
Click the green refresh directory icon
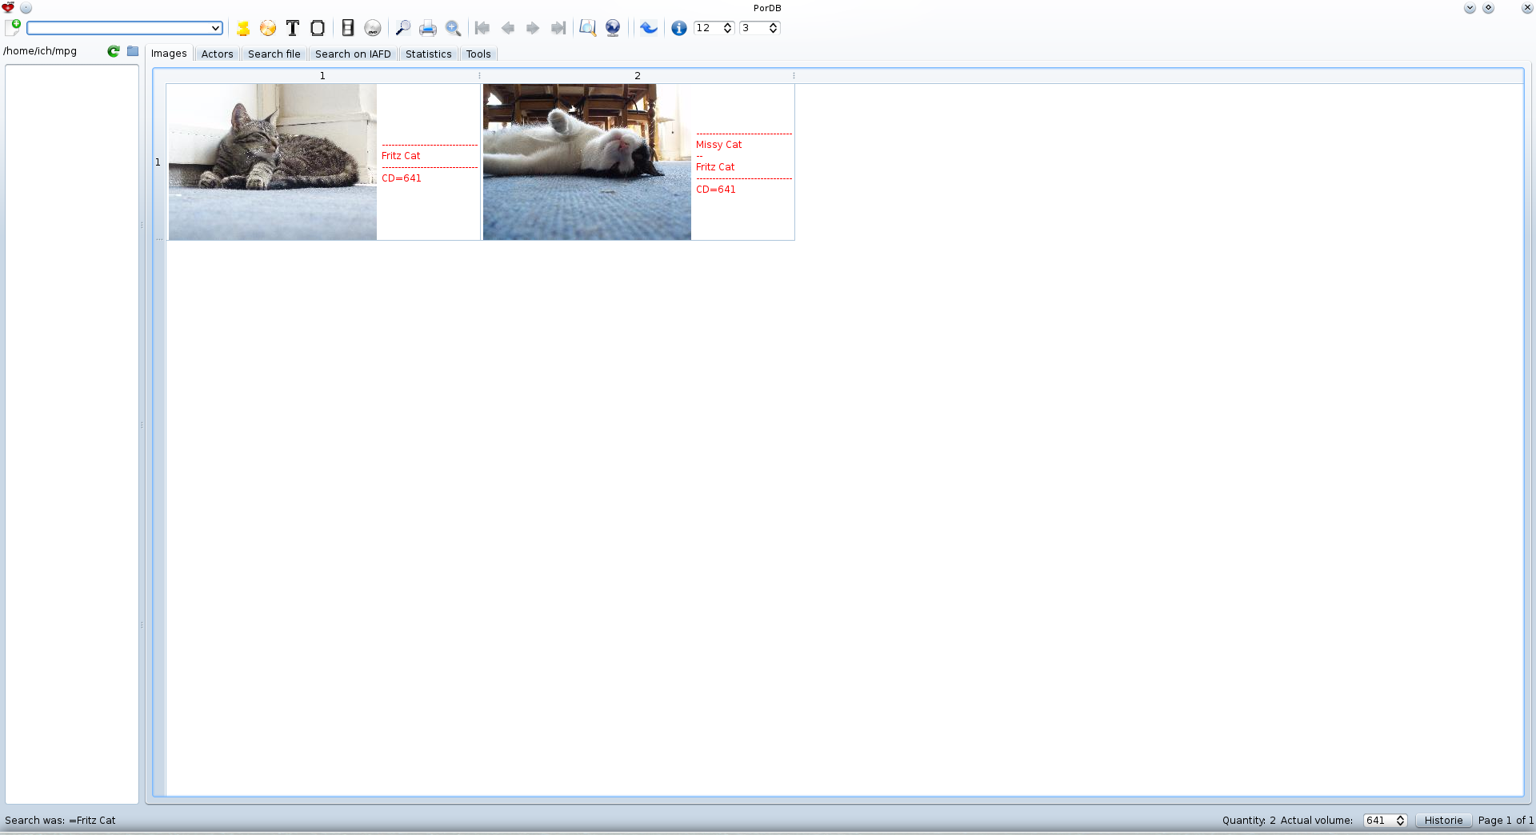114,51
